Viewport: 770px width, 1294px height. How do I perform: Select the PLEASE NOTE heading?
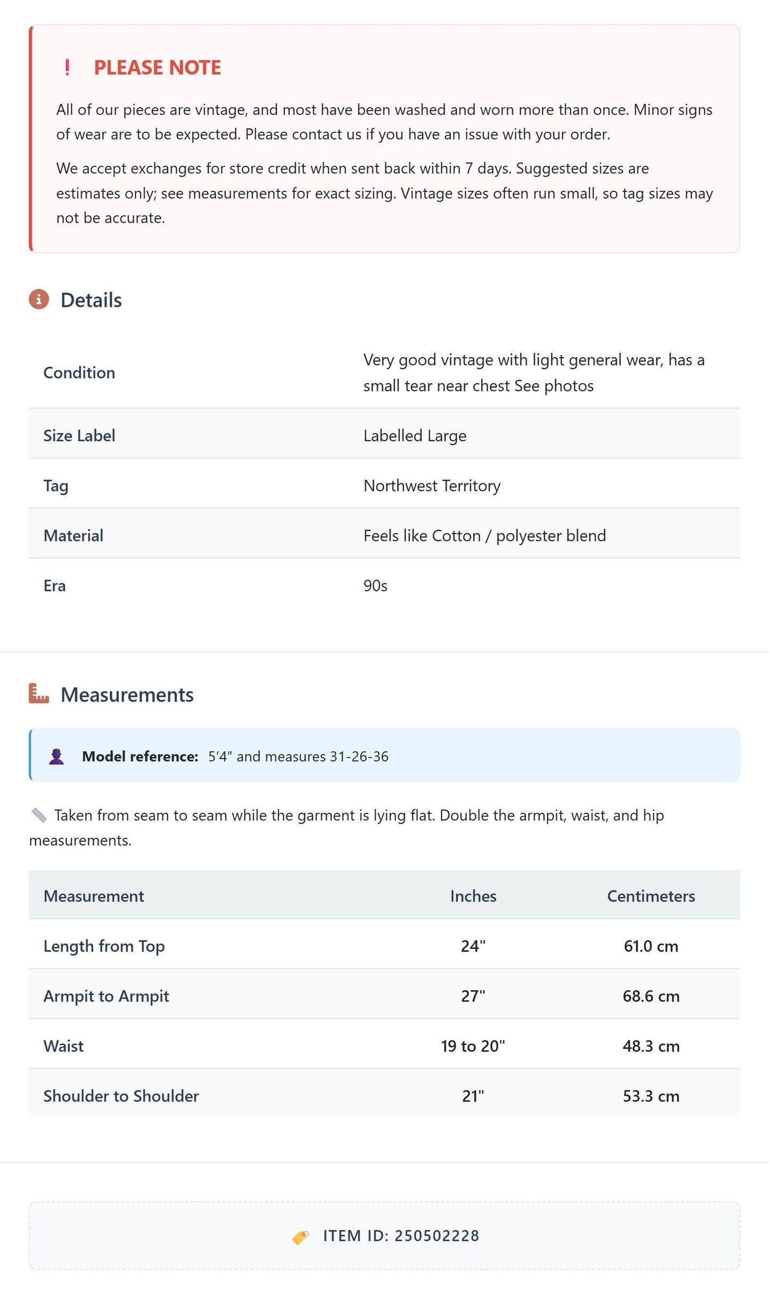157,68
